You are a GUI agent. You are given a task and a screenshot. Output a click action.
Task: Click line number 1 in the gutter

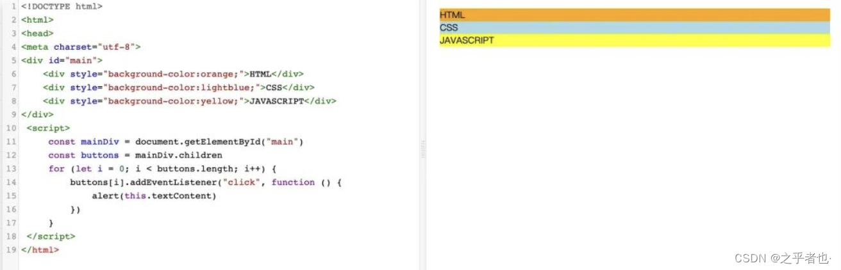[13, 6]
